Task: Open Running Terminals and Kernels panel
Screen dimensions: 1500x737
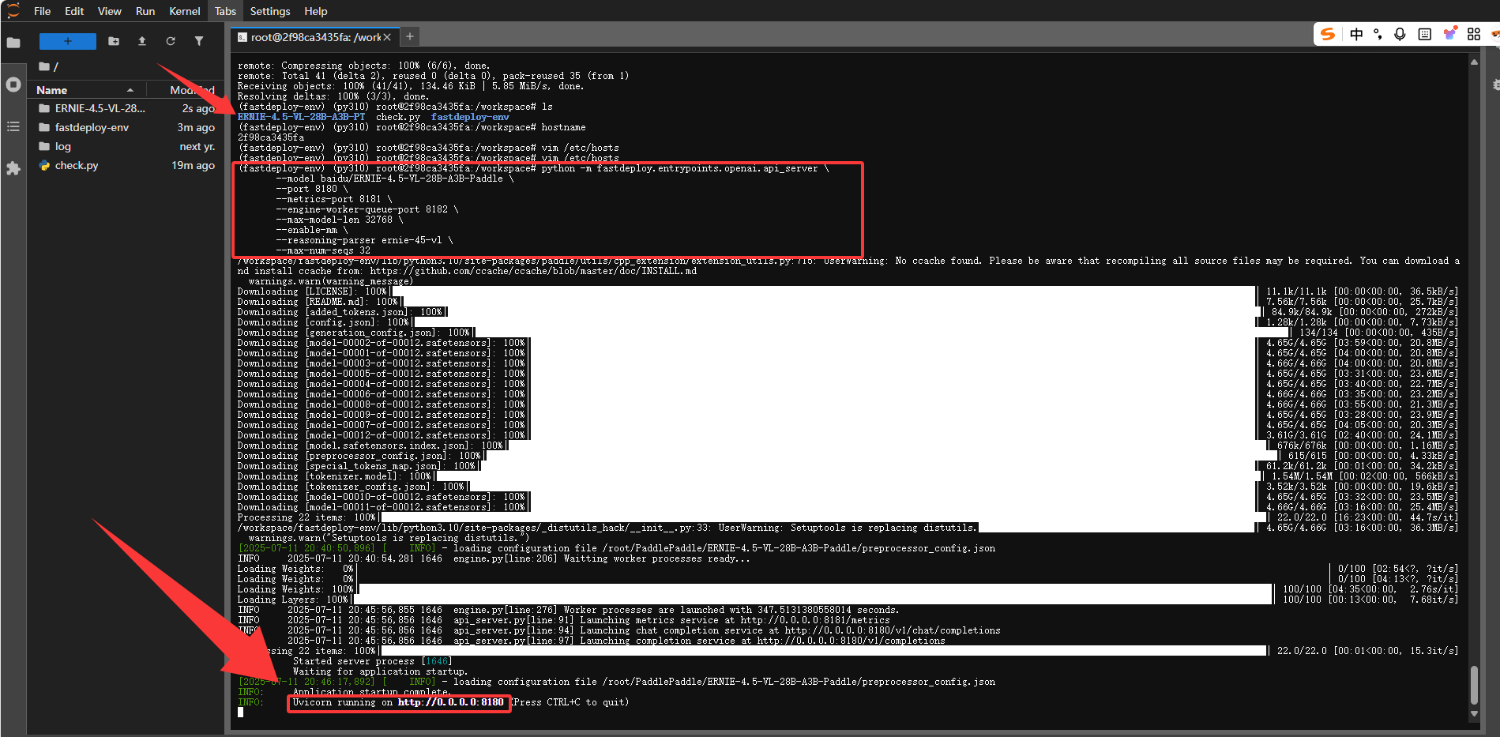Action: [13, 85]
